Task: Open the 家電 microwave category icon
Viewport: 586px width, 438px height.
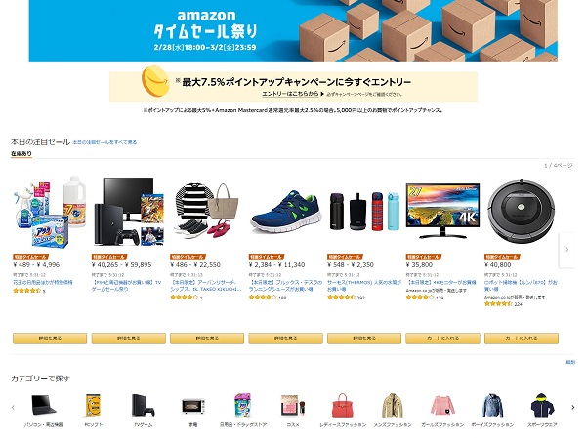Action: point(192,406)
